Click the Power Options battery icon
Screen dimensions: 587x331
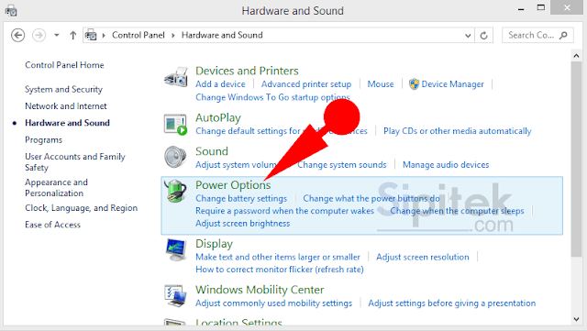coord(175,190)
